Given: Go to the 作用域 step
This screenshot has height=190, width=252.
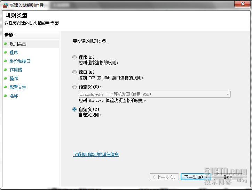Looking at the screenshot, I should (x=16, y=70).
